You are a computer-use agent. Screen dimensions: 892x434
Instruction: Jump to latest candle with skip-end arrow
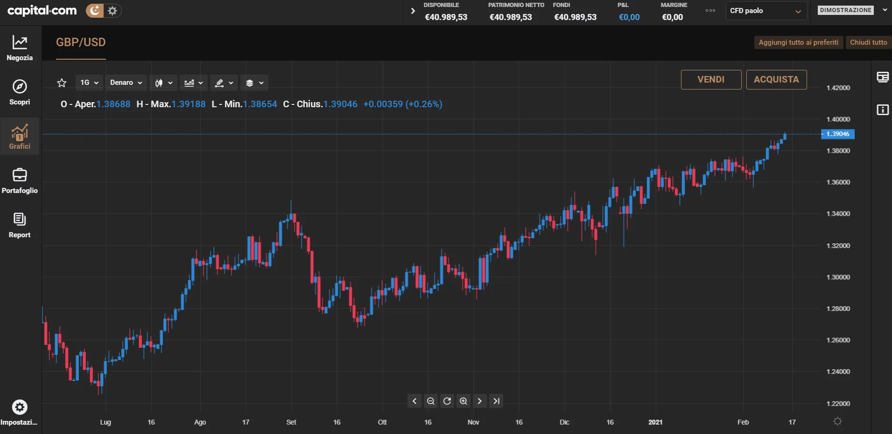[496, 401]
